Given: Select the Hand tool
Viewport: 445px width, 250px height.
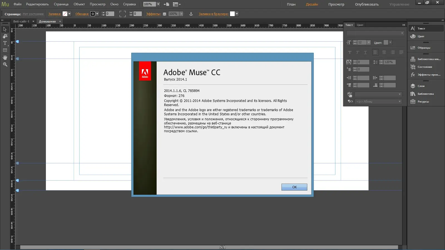Looking at the screenshot, I should (x=5, y=57).
